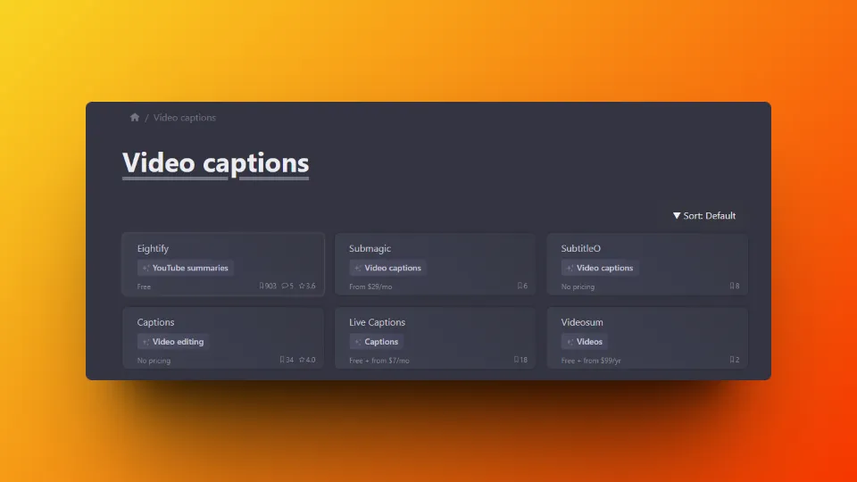Image resolution: width=857 pixels, height=482 pixels.
Task: Bookmark Live Captions using its bookmark icon
Action: (x=517, y=360)
